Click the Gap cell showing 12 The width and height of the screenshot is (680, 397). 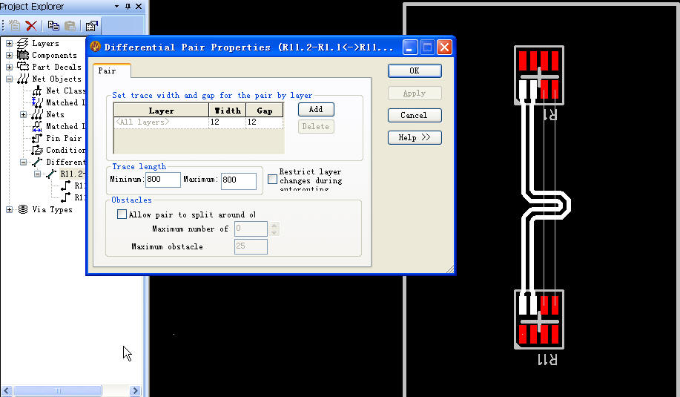pos(264,122)
